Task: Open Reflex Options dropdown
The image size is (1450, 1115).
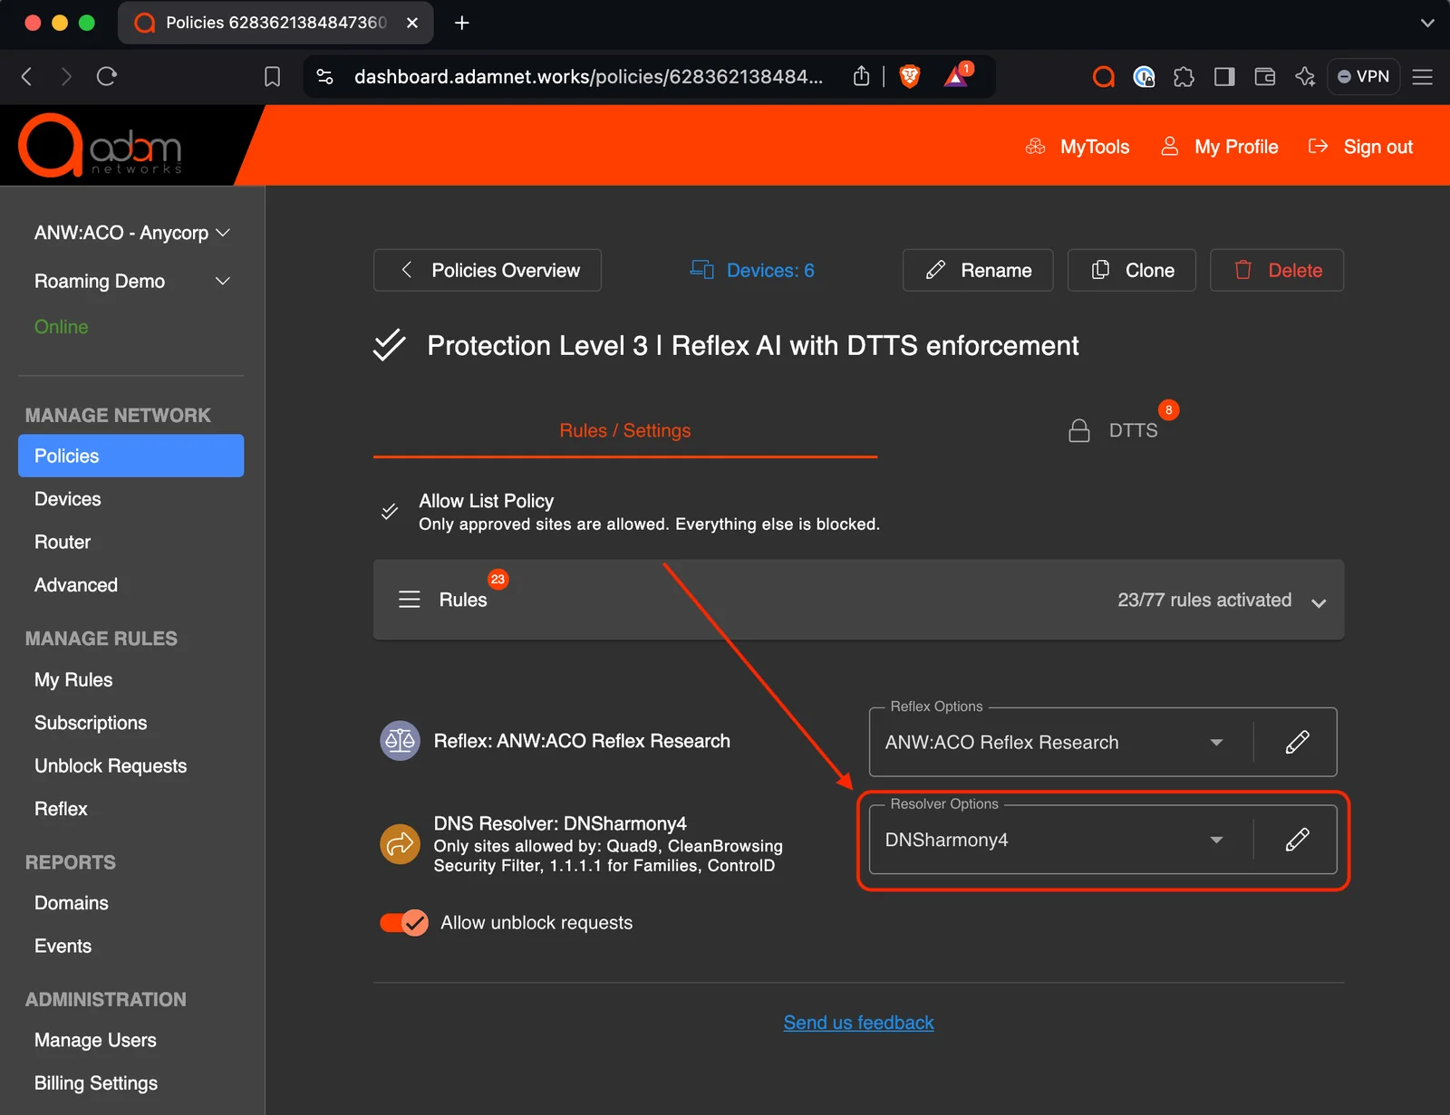Action: pyautogui.click(x=1216, y=743)
